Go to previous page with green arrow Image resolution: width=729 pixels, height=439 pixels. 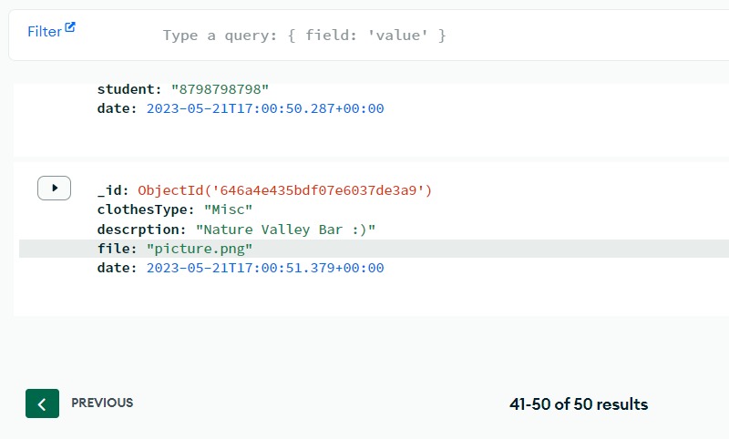coord(42,403)
